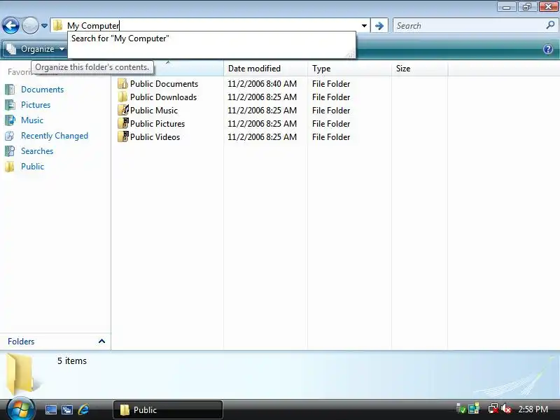The image size is (560, 420).
Task: Click the Forward navigation arrow
Action: click(30, 26)
